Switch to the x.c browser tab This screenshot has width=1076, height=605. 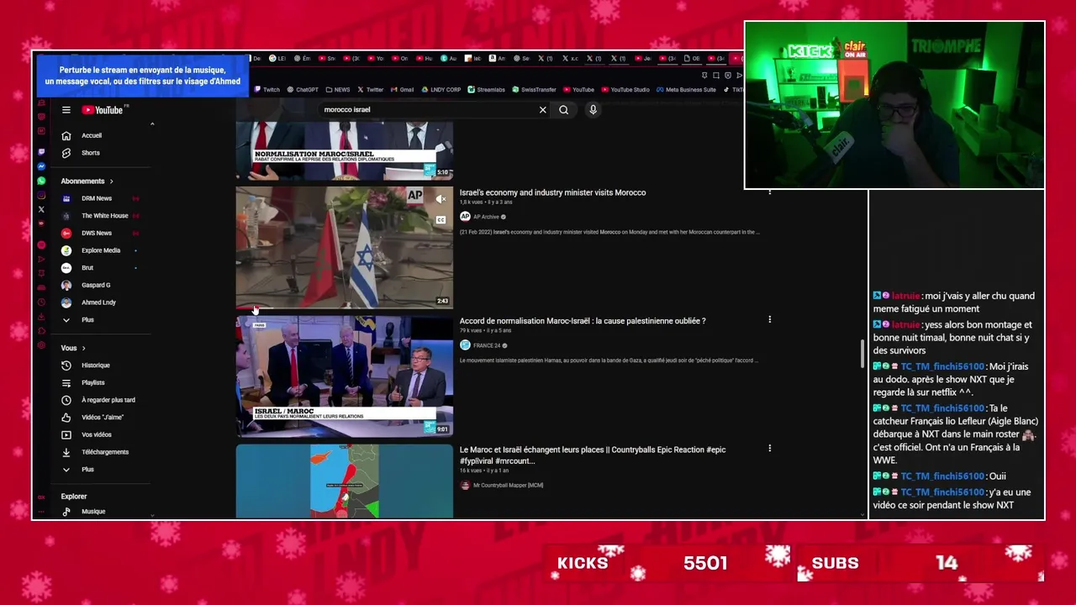[x=572, y=59]
